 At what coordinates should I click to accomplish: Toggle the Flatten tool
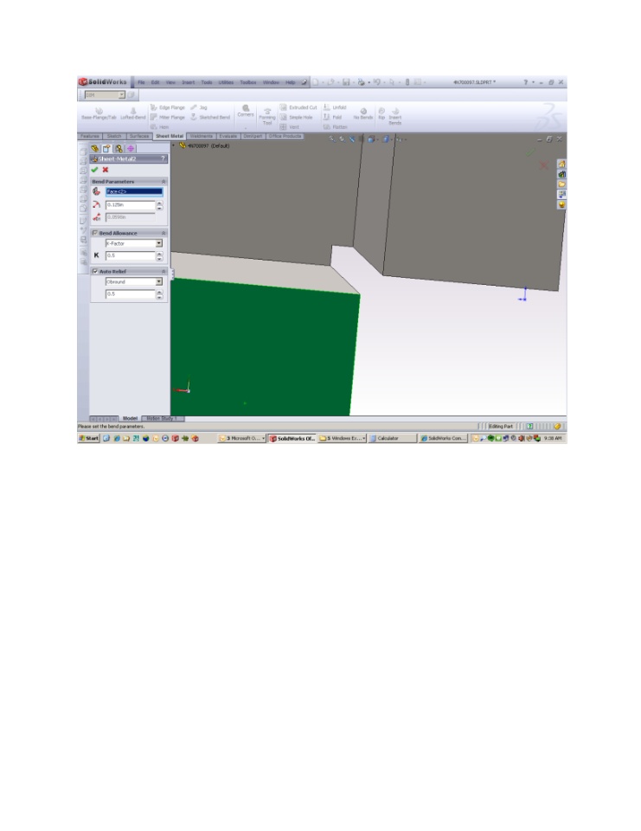336,127
